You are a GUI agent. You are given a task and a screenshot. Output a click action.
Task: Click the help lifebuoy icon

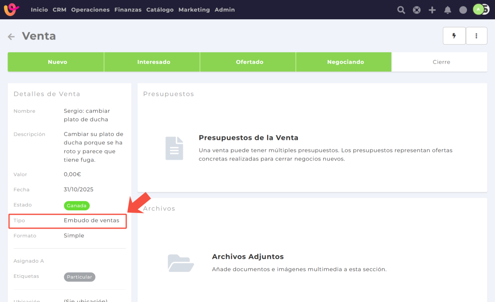(417, 10)
